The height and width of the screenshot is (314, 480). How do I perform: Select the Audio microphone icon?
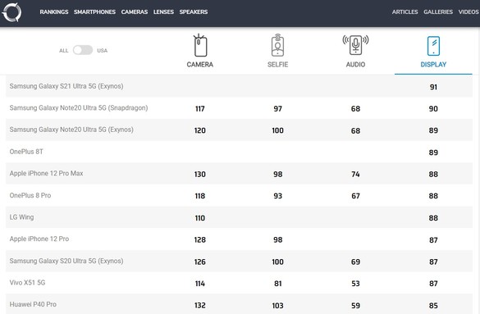click(x=355, y=44)
